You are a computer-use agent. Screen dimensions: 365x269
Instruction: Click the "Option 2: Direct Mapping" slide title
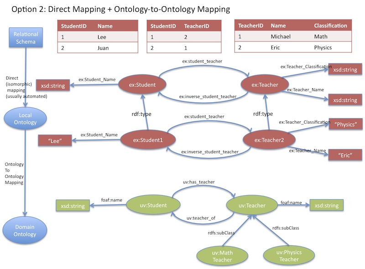coord(120,9)
